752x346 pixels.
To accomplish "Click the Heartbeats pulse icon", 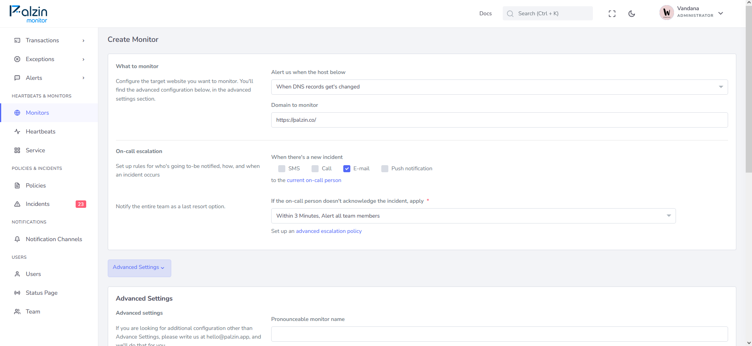I will [x=17, y=132].
